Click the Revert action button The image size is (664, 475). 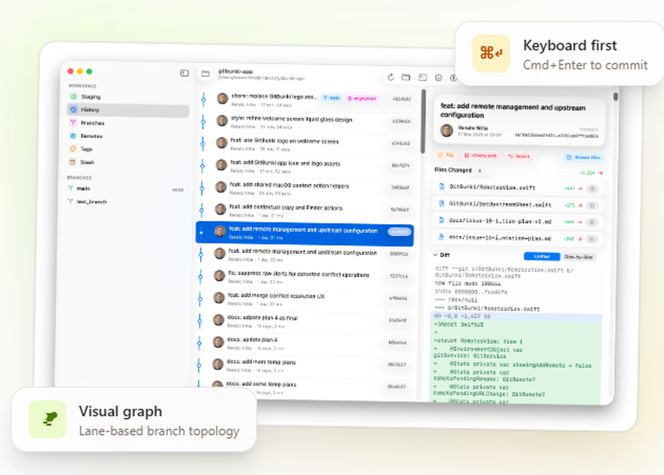click(x=519, y=156)
